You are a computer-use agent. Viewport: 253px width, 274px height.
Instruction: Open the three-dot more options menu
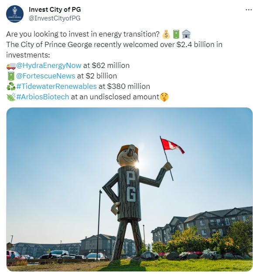point(249,10)
